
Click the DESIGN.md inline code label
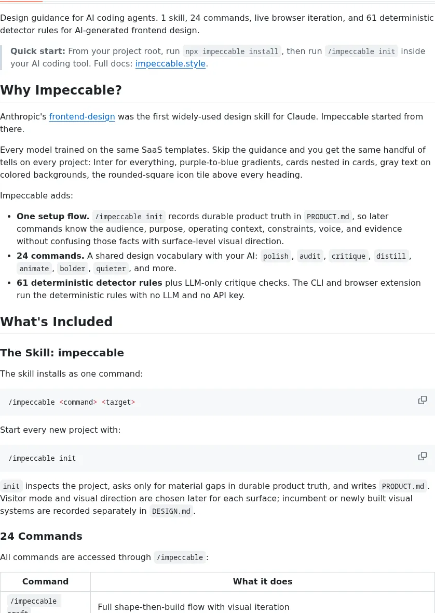tap(171, 511)
